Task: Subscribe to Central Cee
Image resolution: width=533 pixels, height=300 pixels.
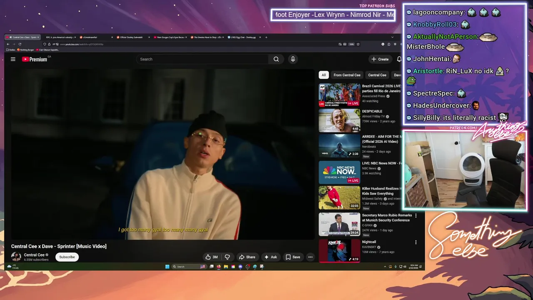Action: [67, 257]
